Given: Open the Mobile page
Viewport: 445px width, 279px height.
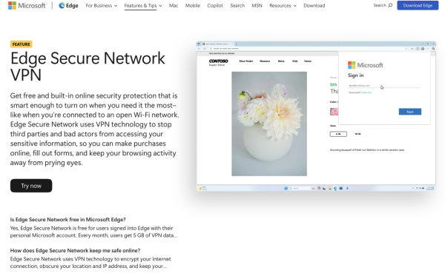Looking at the screenshot, I should coord(193,6).
